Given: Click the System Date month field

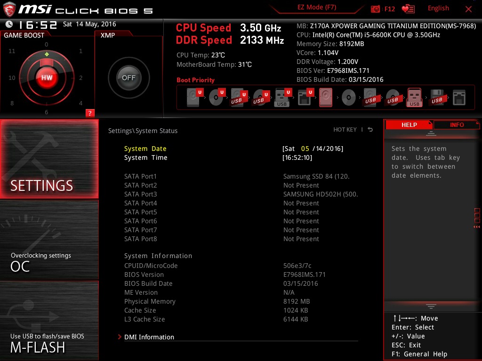Looking at the screenshot, I should (305, 149).
